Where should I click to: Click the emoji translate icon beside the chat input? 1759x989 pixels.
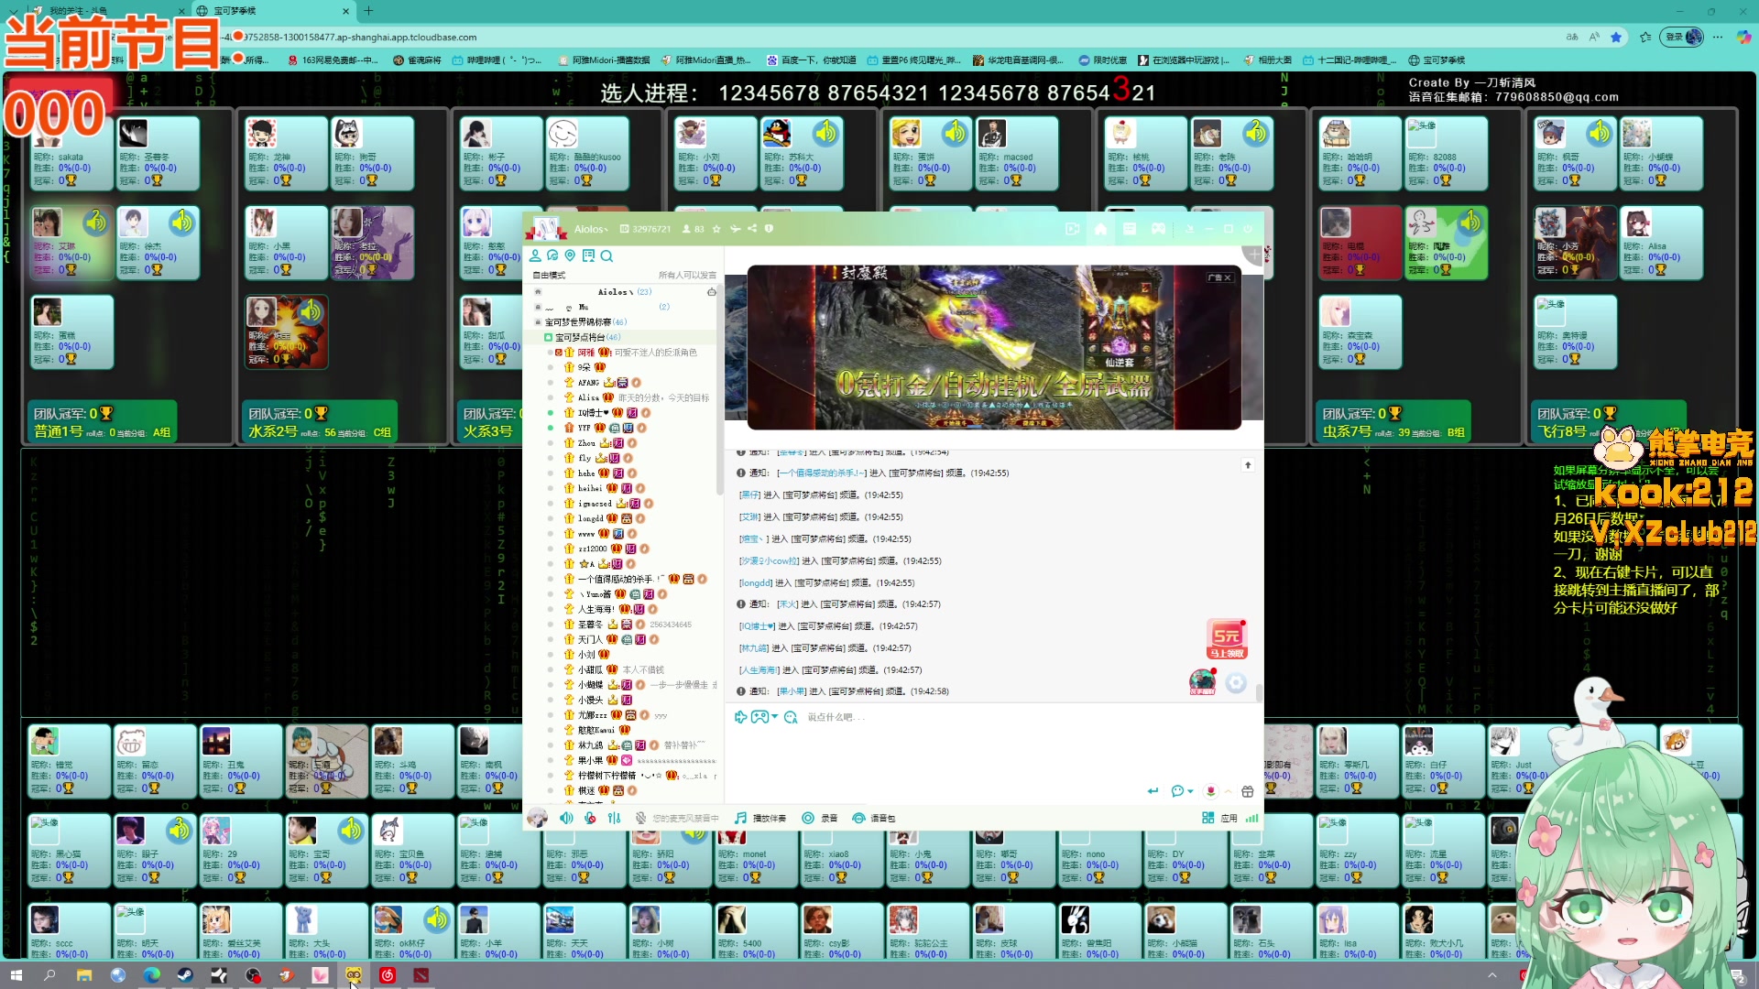coord(791,717)
